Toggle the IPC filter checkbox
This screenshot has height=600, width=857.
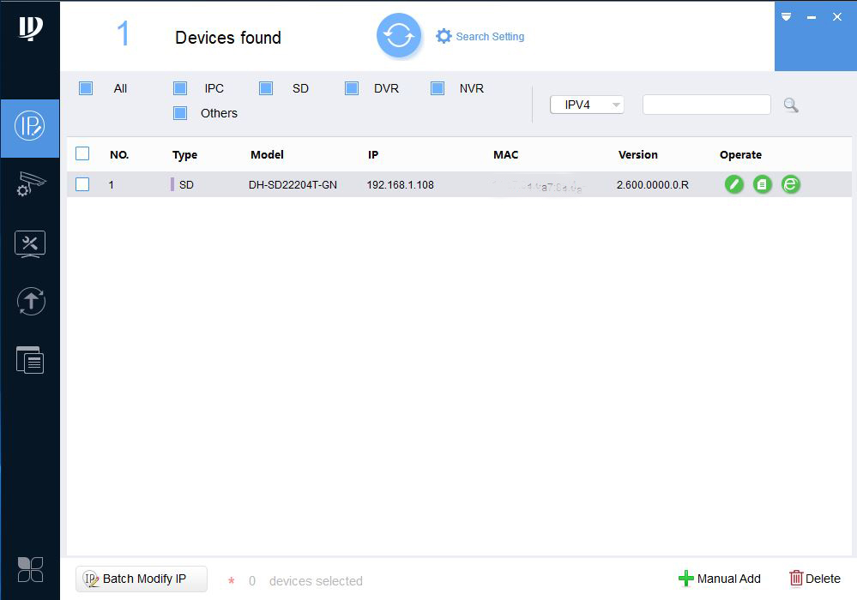180,88
